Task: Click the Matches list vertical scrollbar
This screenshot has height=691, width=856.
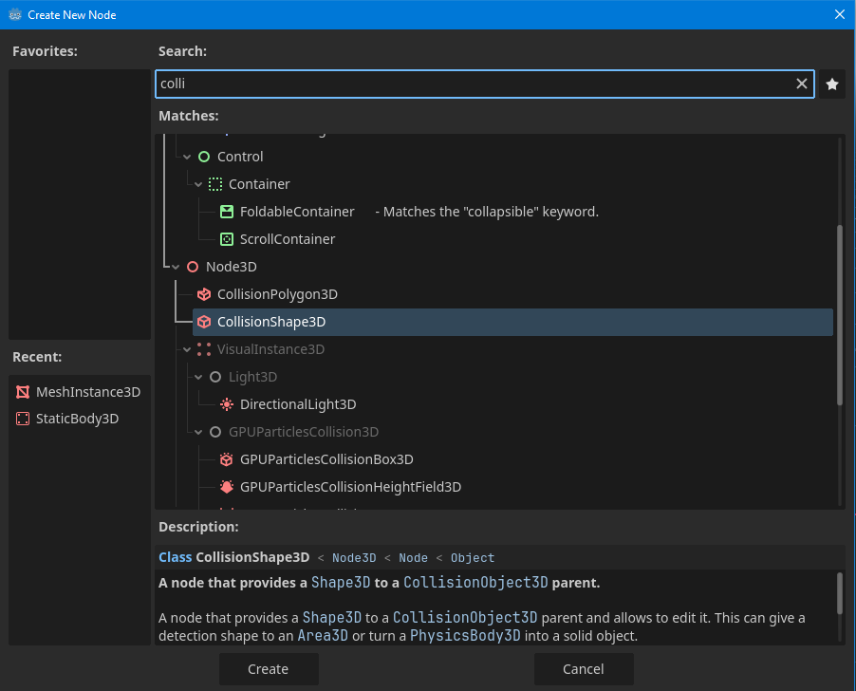Action: pyautogui.click(x=839, y=314)
